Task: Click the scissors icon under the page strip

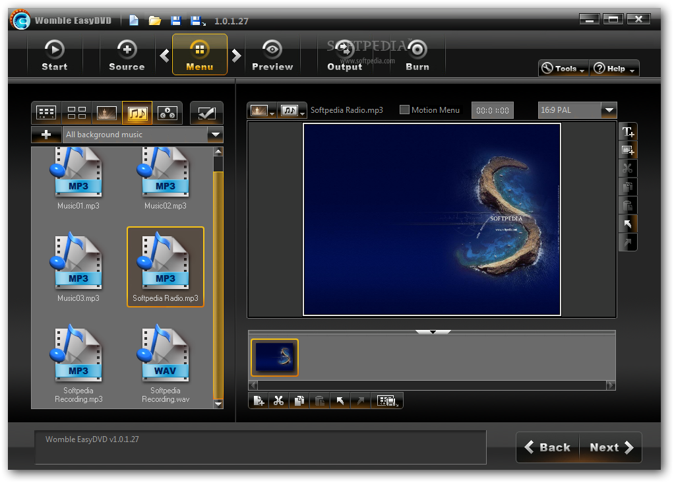Action: point(278,401)
